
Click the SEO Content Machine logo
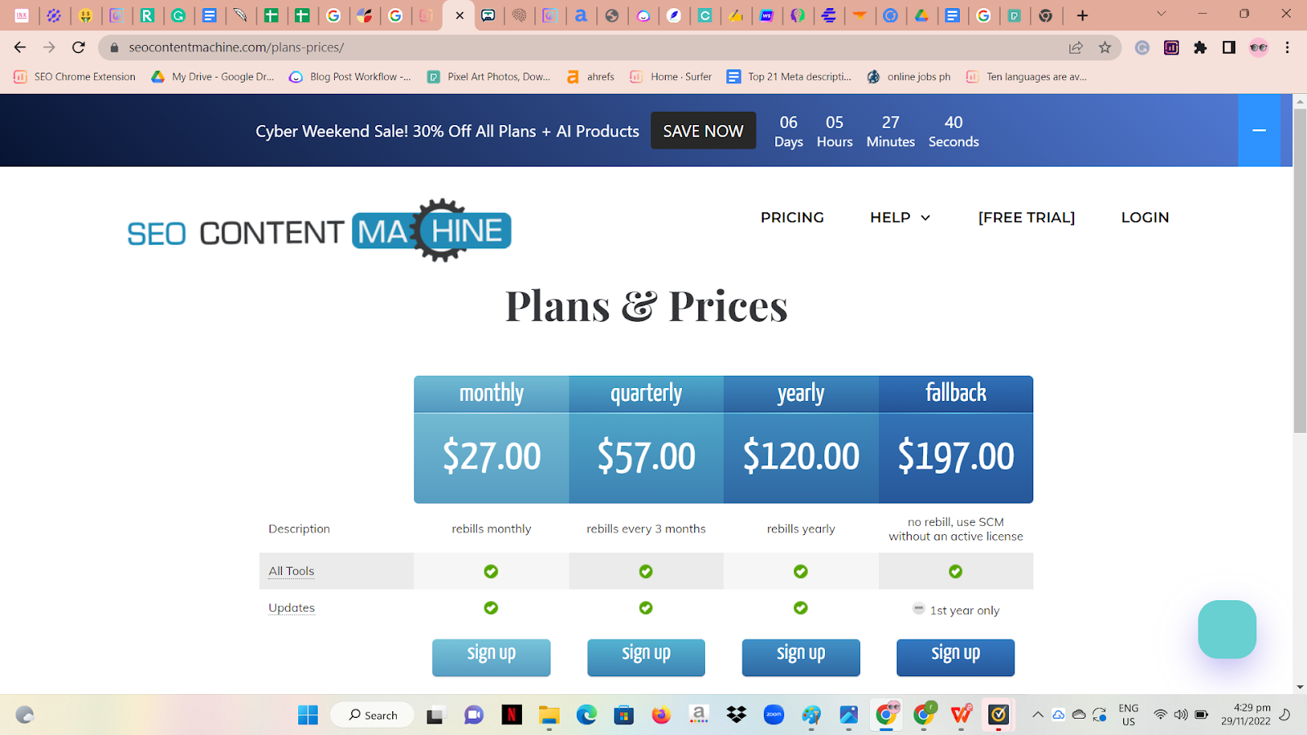pos(319,230)
